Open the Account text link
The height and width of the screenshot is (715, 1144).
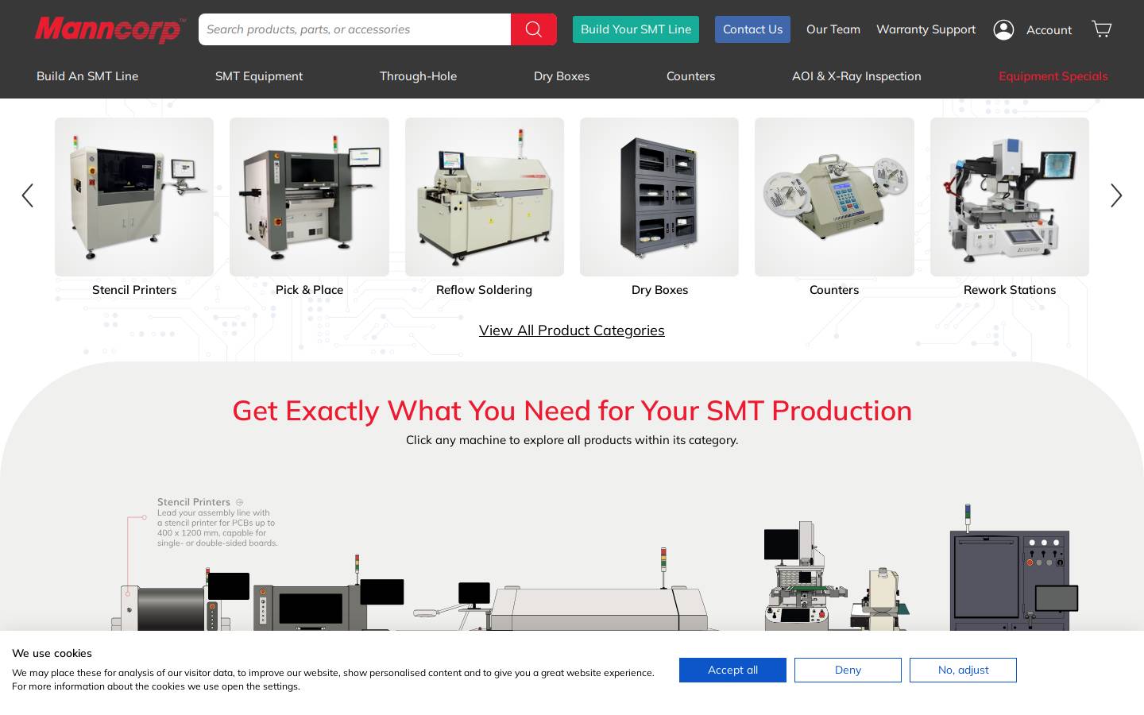(x=1049, y=30)
